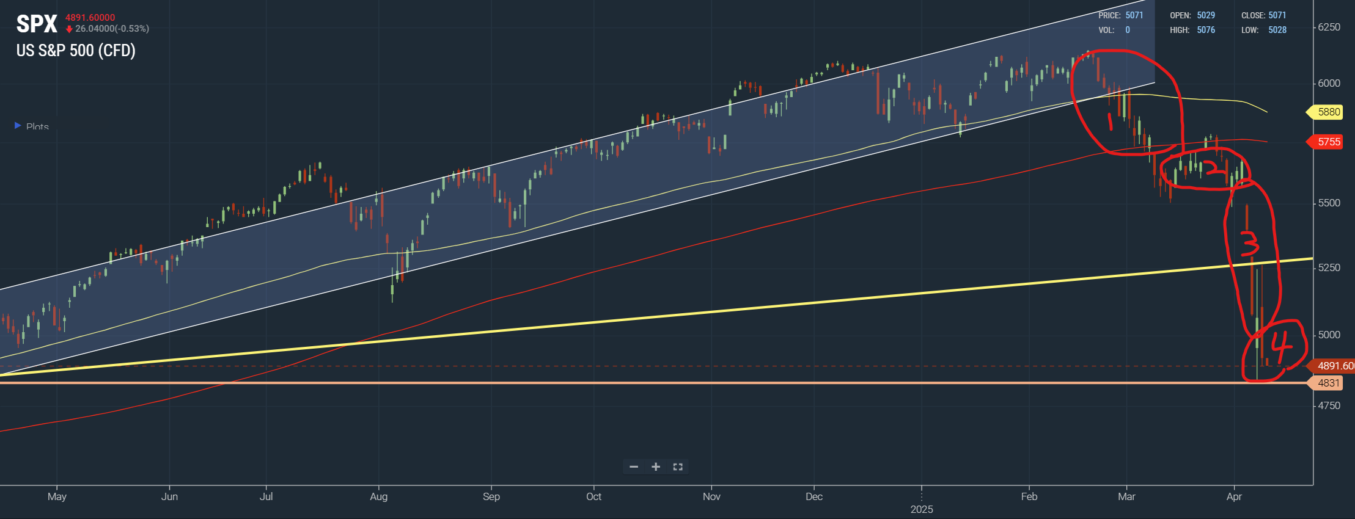The width and height of the screenshot is (1355, 519).
Task: Click the OPEN: 5029 readout
Action: [1192, 15]
